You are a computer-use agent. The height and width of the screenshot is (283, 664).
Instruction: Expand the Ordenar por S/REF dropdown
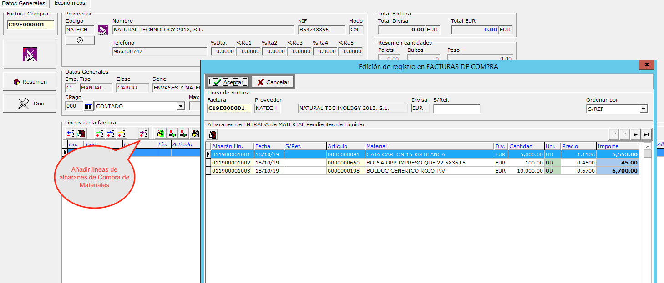[643, 109]
